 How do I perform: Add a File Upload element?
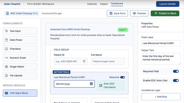coord(20,76)
